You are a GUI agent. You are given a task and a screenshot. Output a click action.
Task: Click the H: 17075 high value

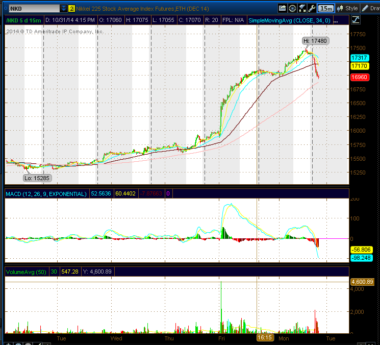coord(137,20)
